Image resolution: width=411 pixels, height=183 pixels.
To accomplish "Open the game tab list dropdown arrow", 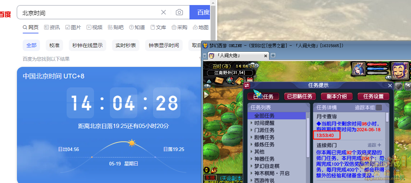I will 205,56.
